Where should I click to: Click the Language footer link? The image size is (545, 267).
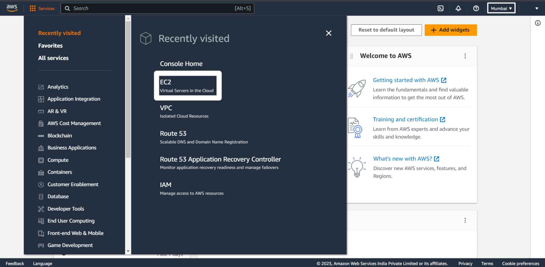pyautogui.click(x=43, y=263)
